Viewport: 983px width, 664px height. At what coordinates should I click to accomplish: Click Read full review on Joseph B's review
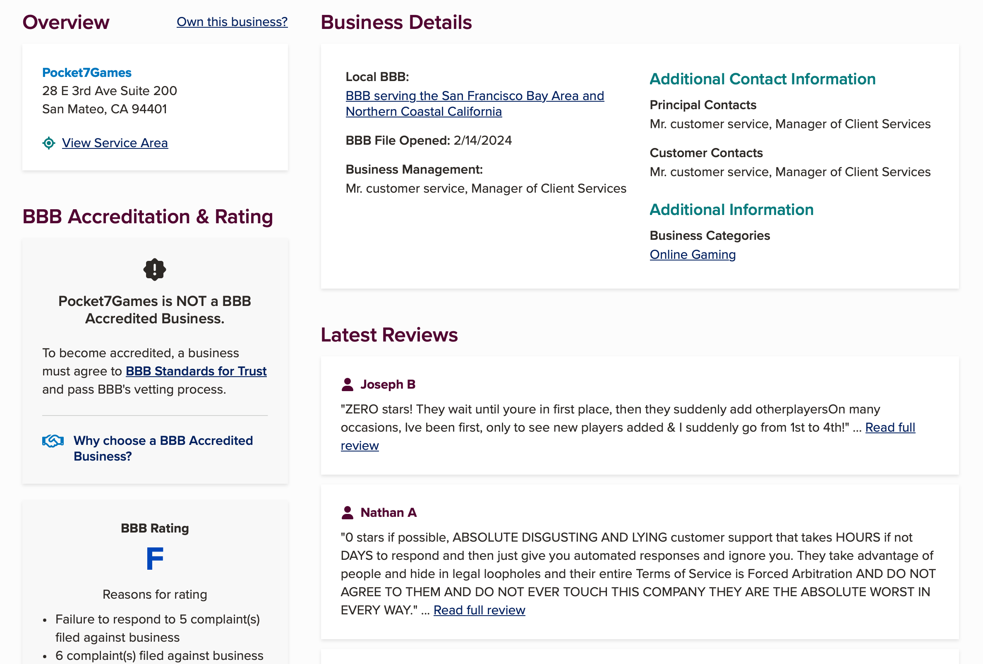click(x=890, y=428)
